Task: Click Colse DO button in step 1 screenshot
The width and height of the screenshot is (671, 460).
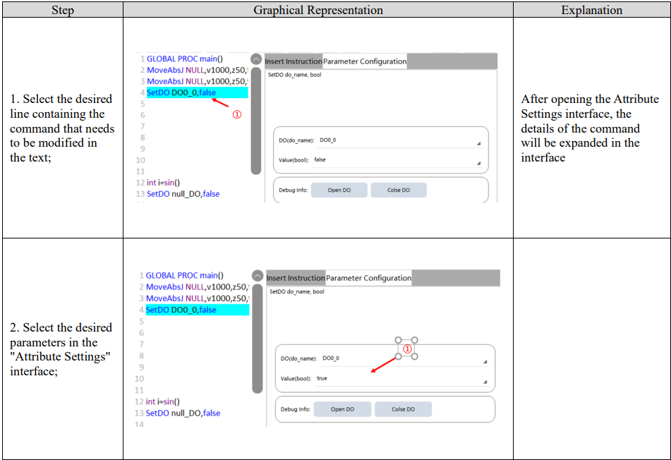Action: (x=399, y=190)
